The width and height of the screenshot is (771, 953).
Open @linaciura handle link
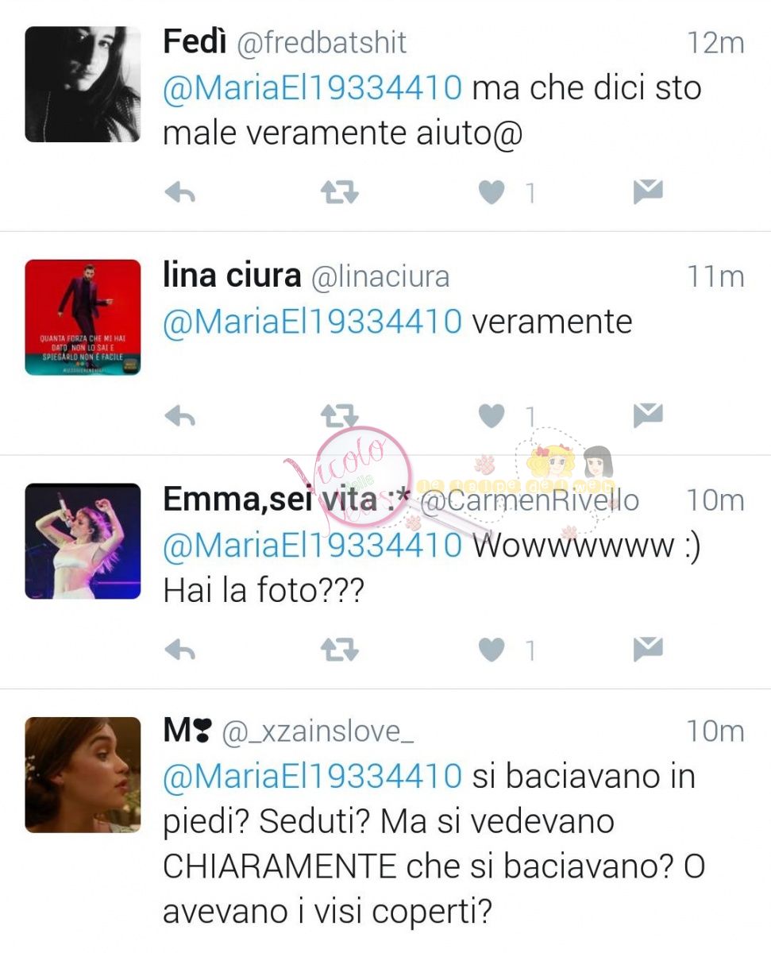380,276
